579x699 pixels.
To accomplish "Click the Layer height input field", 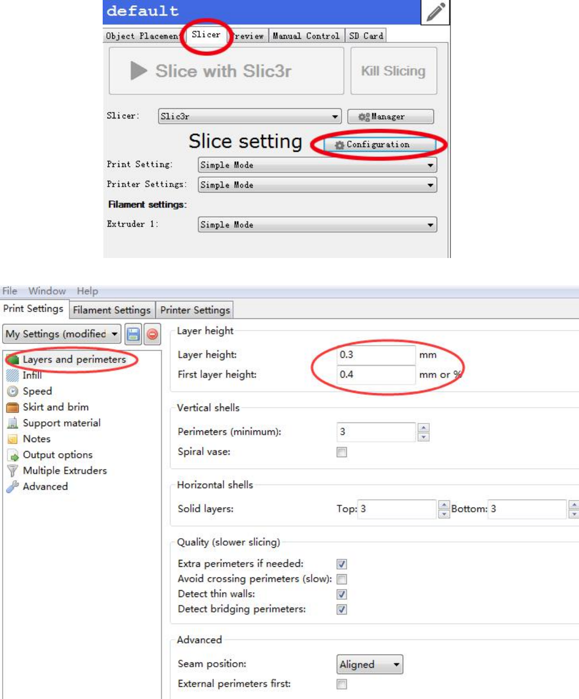I will coord(376,355).
